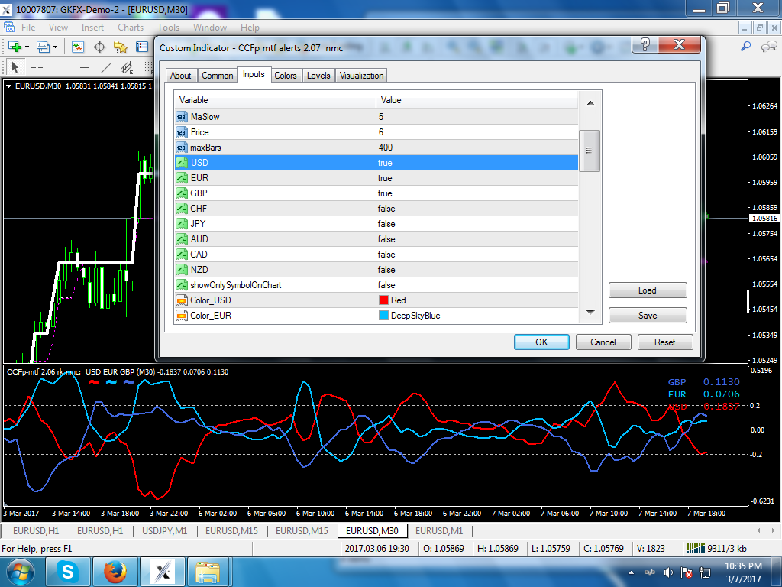Select the Vertical Line tool
This screenshot has width=782, height=587.
(63, 67)
